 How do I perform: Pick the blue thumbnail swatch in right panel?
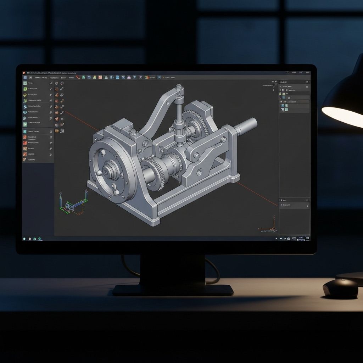point(283,106)
